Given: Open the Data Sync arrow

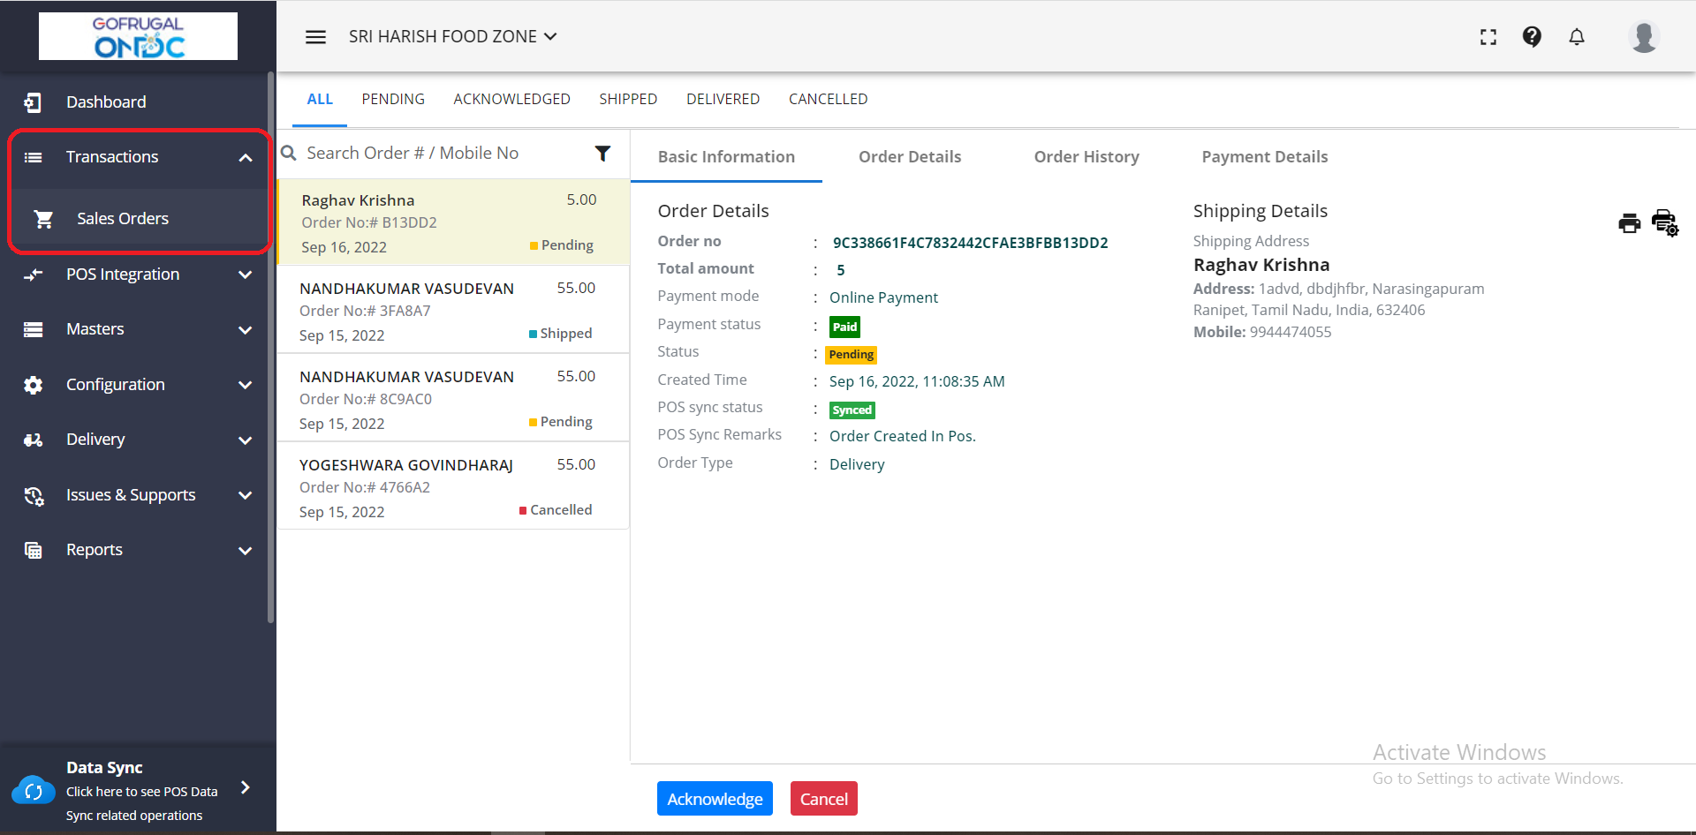Looking at the screenshot, I should point(246,787).
